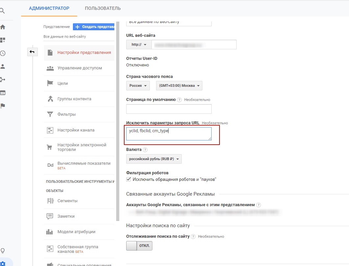Go to Home via house icon
Viewport: 349px width, 266px height.
click(3, 27)
